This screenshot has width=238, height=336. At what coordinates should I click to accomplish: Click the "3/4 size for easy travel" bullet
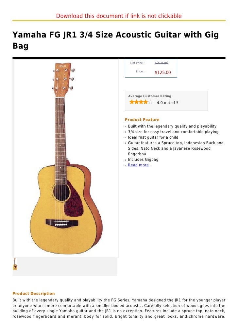click(173, 132)
